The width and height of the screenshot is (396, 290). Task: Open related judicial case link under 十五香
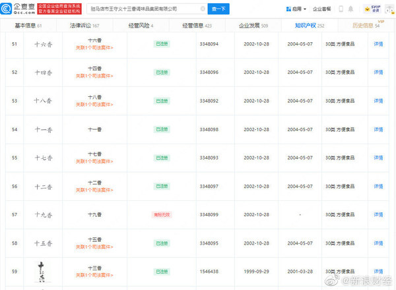pos(94,247)
